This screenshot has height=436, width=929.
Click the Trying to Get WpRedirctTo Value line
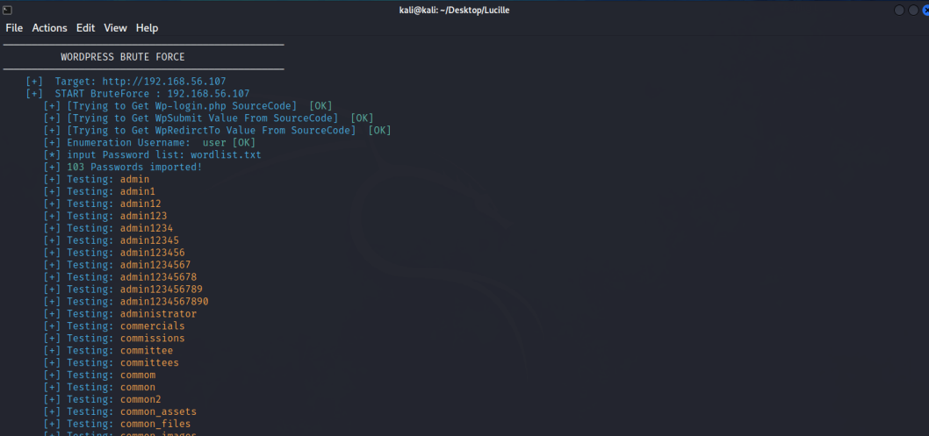tap(218, 130)
